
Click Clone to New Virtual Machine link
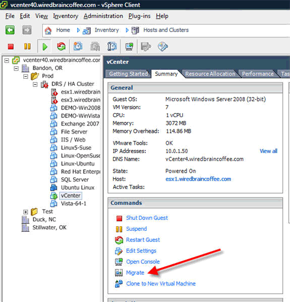click(161, 284)
